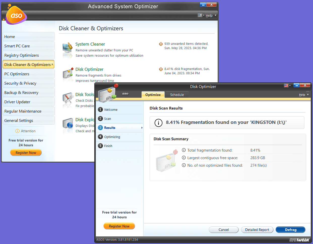
Task: Open language flag dropdown in Disk Optimizer window
Action: (287, 86)
